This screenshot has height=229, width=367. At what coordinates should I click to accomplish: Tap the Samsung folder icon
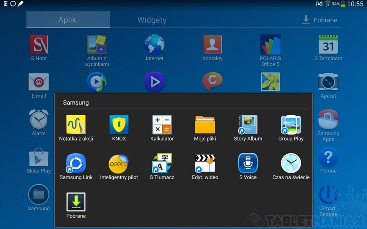pos(39,194)
